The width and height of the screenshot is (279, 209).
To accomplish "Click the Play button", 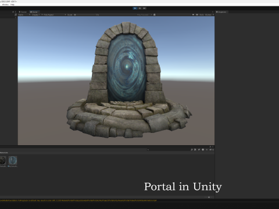I will [135, 8].
